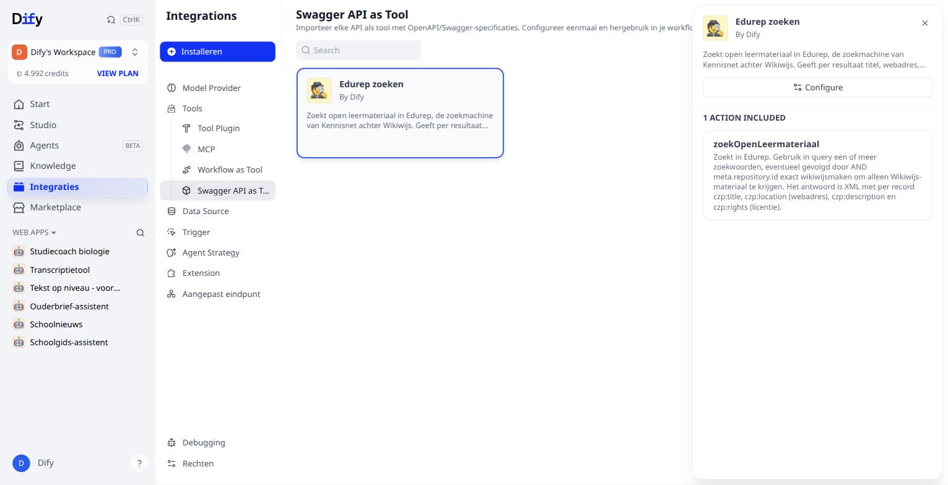The height and width of the screenshot is (485, 948).
Task: Open the Start page
Action: 77,104
